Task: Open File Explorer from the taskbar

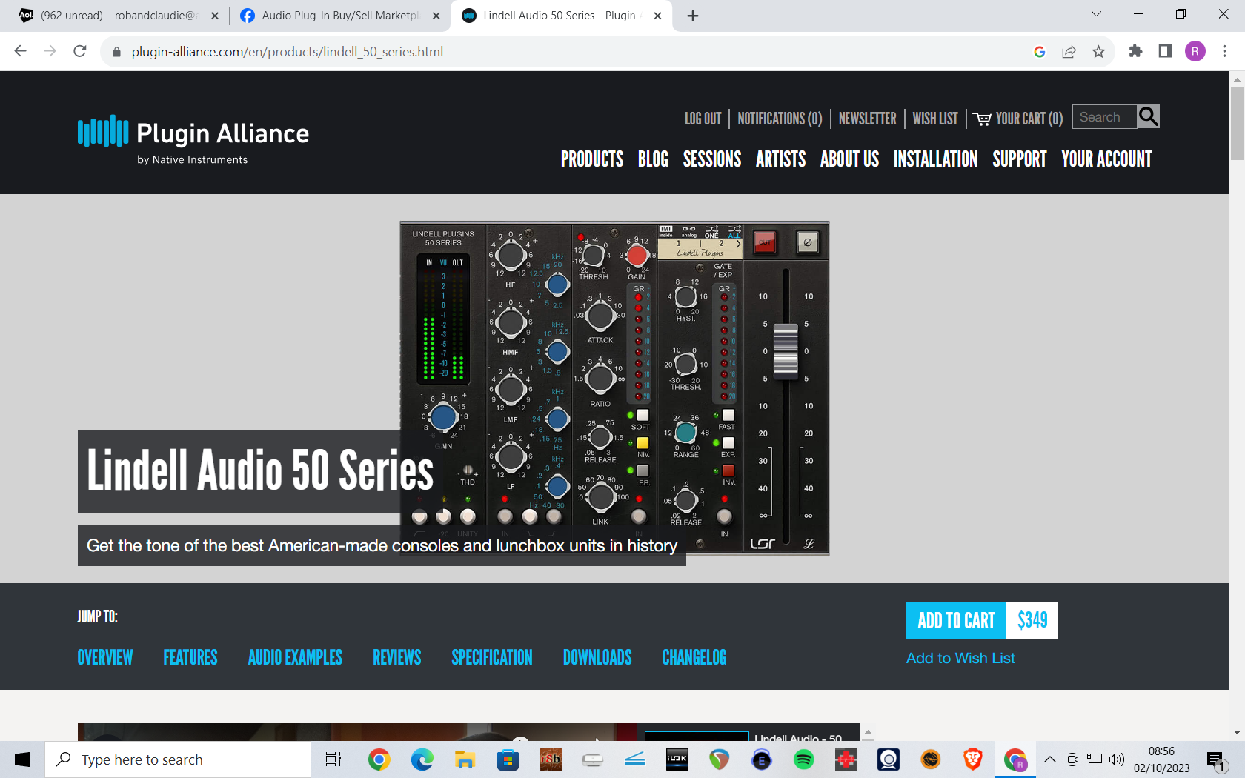Action: [465, 759]
